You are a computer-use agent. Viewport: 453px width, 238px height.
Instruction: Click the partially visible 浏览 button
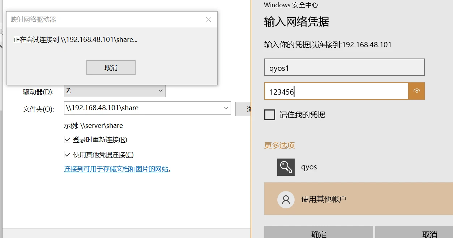(x=243, y=109)
